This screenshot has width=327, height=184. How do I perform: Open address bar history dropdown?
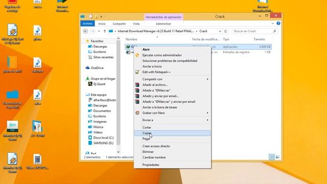coord(220,31)
